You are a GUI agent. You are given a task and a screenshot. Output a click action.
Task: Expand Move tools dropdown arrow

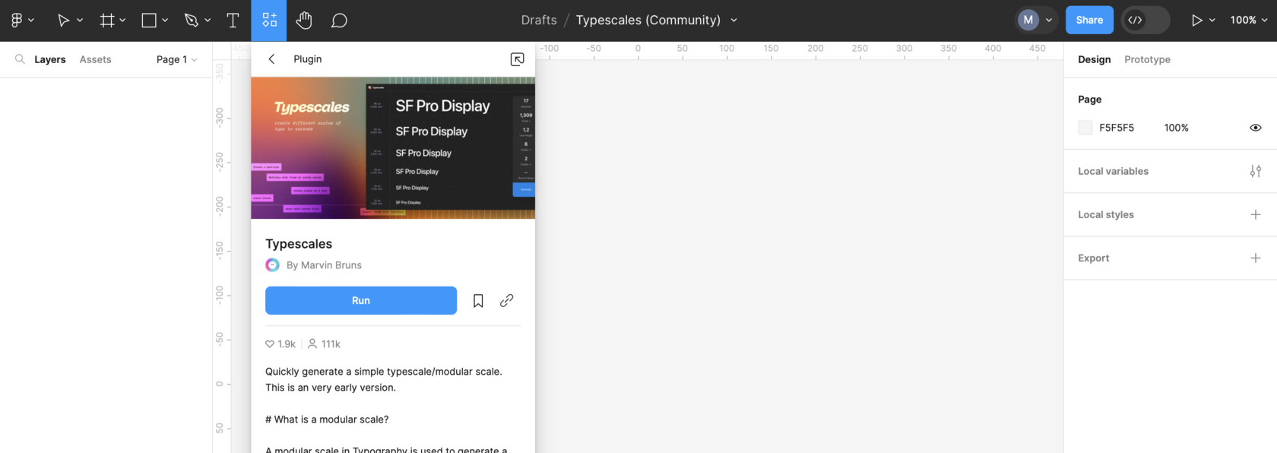(x=80, y=21)
